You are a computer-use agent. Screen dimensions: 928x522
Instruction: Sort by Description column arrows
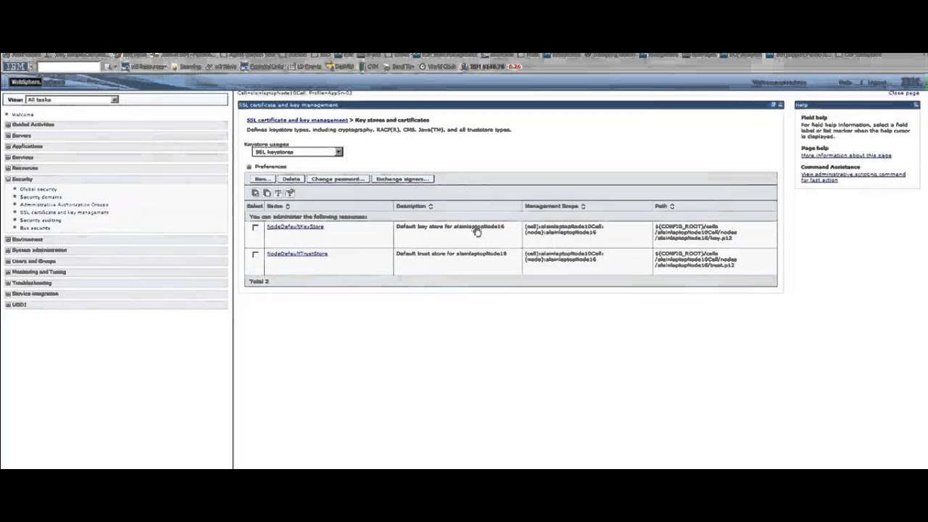[431, 207]
